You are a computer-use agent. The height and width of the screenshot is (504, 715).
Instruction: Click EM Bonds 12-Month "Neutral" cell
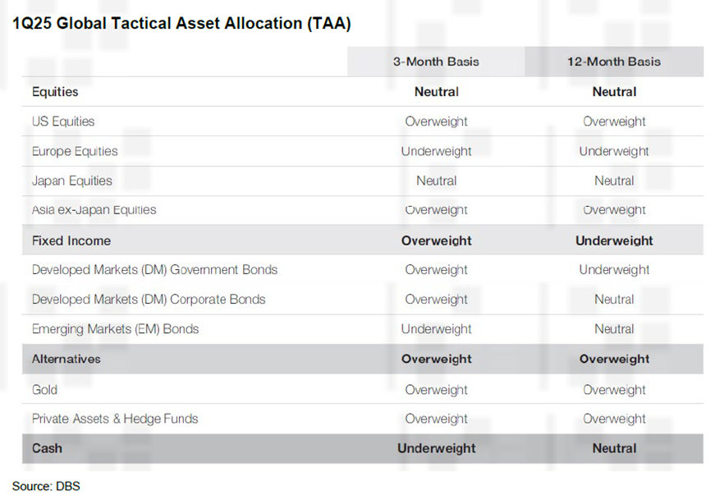click(614, 329)
